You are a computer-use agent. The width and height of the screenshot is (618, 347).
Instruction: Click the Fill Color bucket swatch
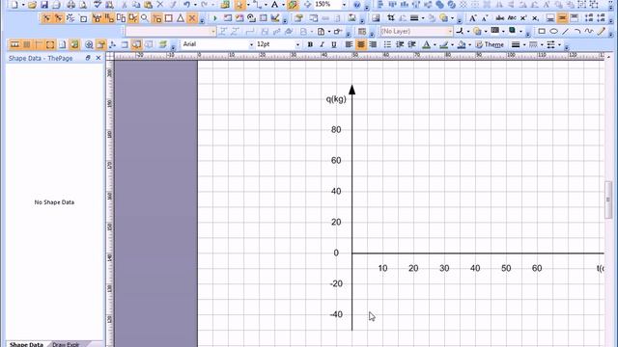click(x=462, y=44)
